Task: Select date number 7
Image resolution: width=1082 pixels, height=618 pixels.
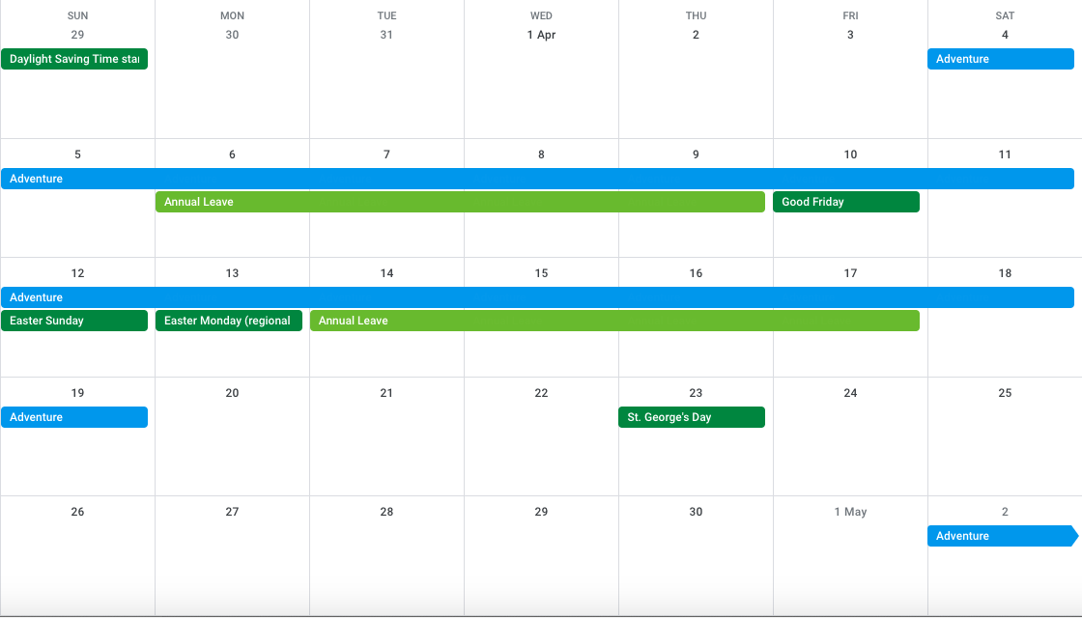Action: (x=386, y=154)
